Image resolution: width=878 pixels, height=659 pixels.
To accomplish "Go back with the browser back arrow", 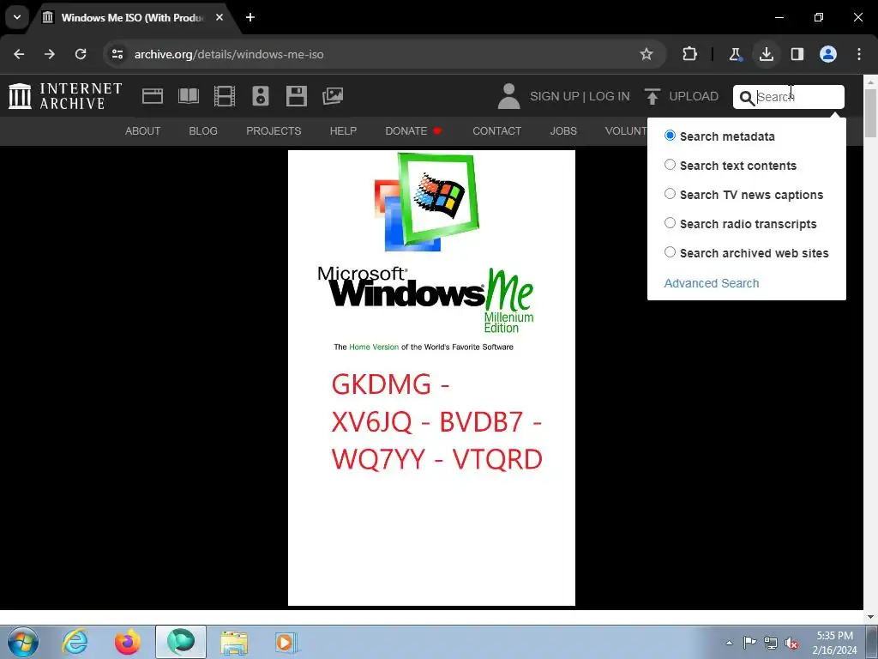I will [x=19, y=54].
